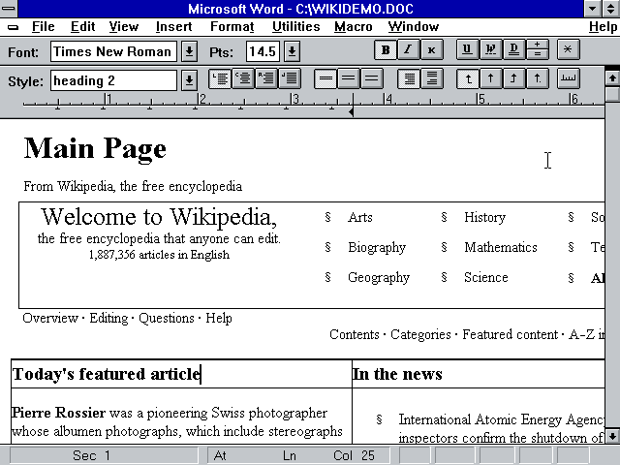Click the 14.5 point size field
The height and width of the screenshot is (465, 620).
point(263,51)
